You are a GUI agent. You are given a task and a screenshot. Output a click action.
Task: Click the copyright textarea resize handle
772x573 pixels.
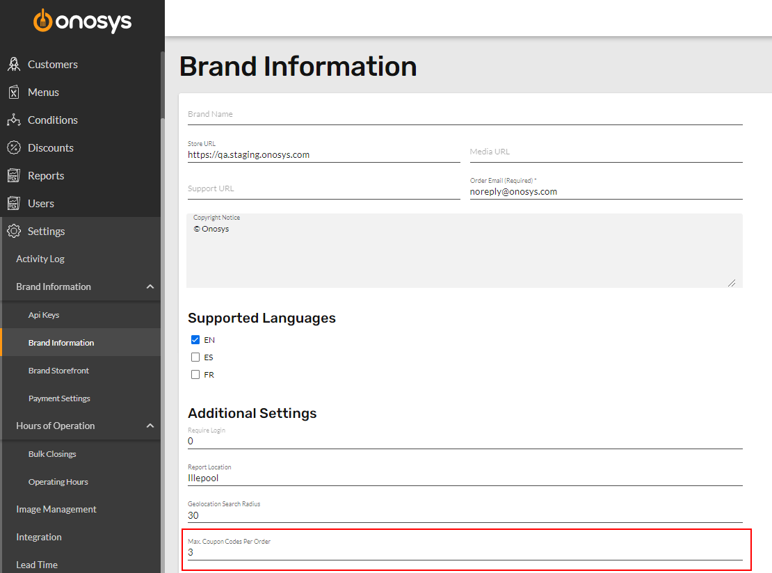coord(732,283)
